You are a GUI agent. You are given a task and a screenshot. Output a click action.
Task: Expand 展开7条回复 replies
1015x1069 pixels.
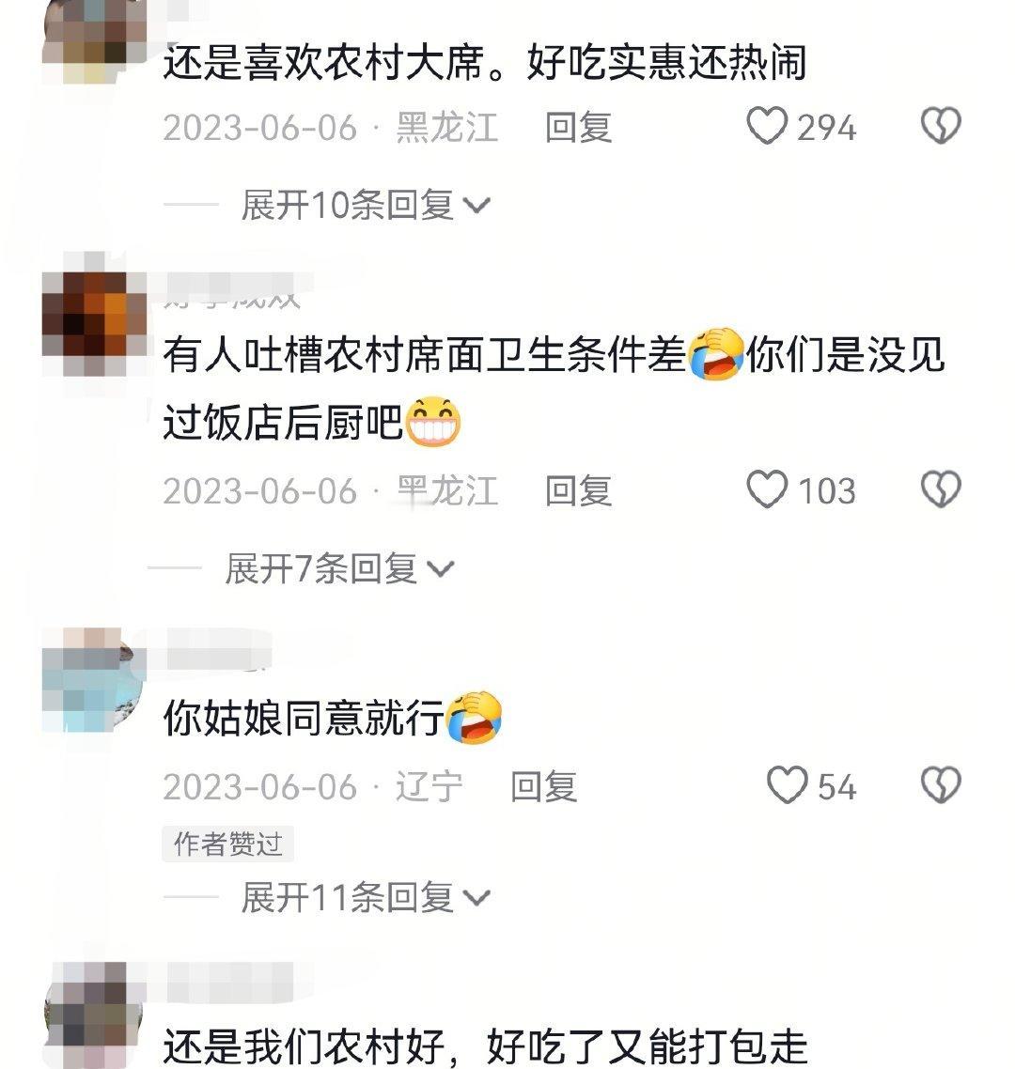coord(339,568)
